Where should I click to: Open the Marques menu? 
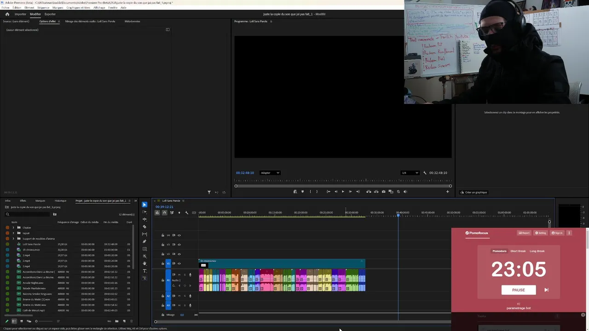coord(58,8)
